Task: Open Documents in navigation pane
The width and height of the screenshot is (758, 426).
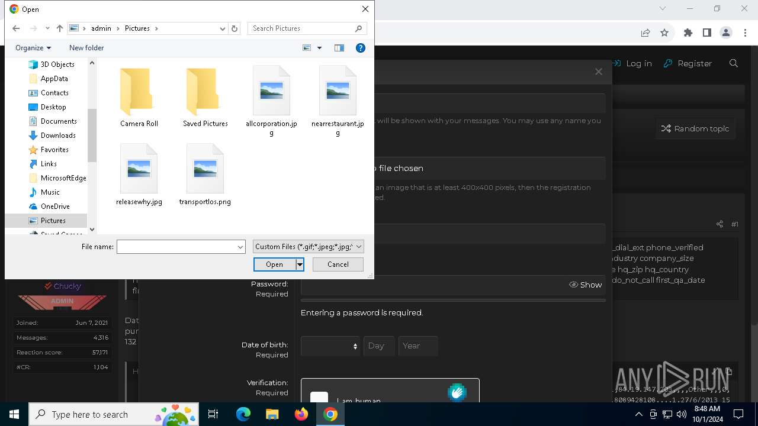Action: [x=59, y=121]
